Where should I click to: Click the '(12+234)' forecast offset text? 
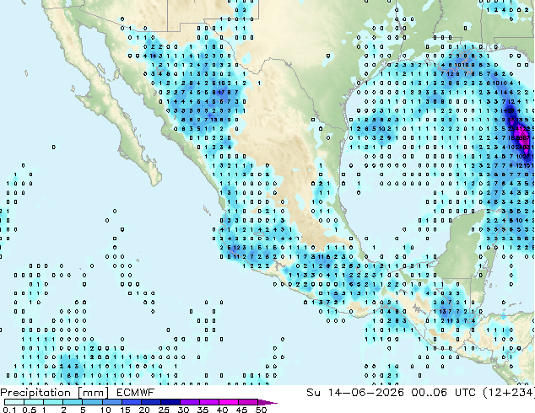pyautogui.click(x=509, y=393)
